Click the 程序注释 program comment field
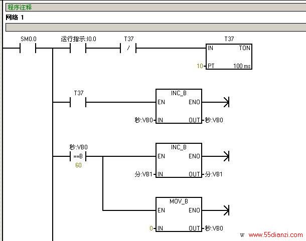 156,8
